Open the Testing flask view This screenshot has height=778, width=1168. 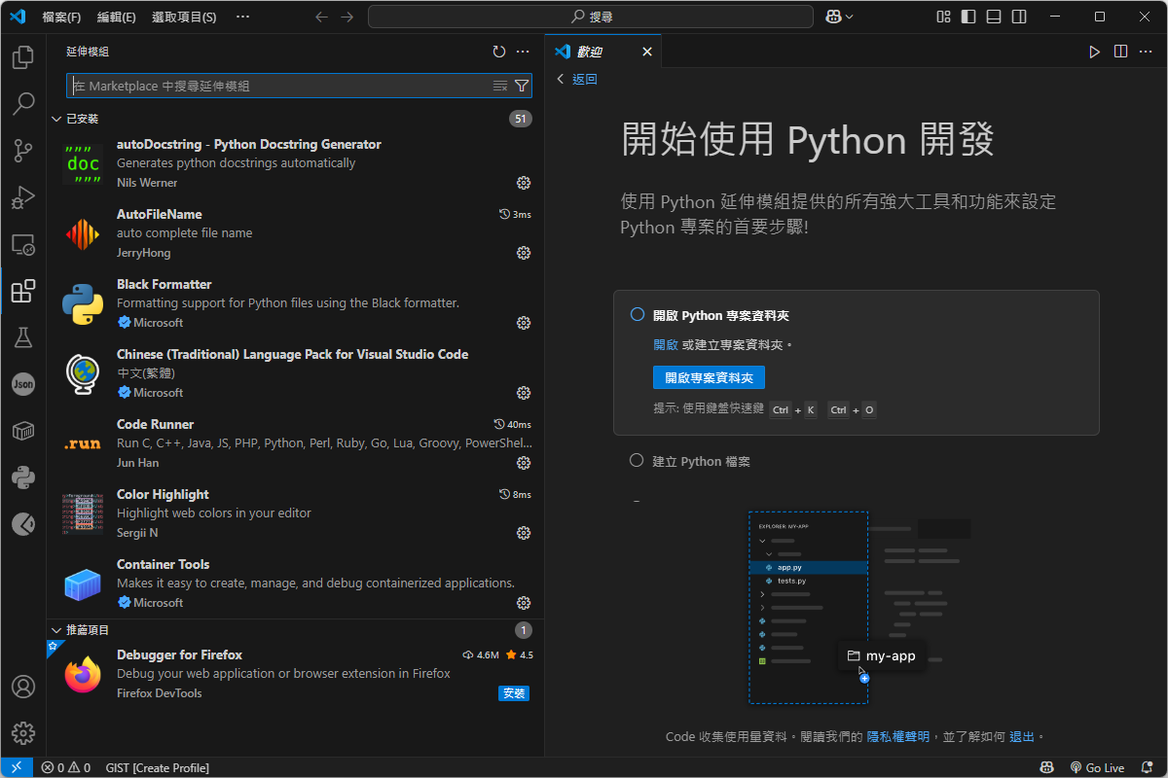(22, 337)
